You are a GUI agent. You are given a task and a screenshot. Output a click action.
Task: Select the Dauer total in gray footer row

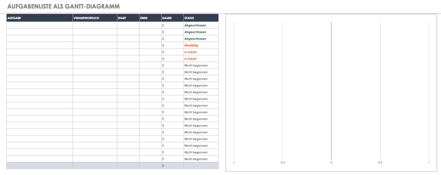pyautogui.click(x=172, y=166)
